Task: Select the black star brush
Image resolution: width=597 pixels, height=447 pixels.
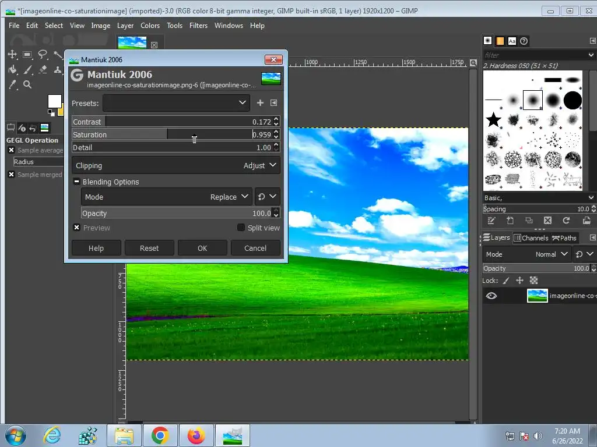Action: tap(493, 120)
